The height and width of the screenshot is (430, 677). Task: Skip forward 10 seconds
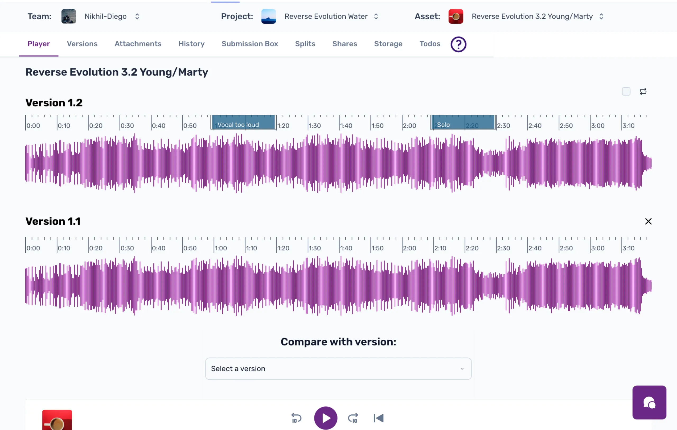pos(353,418)
